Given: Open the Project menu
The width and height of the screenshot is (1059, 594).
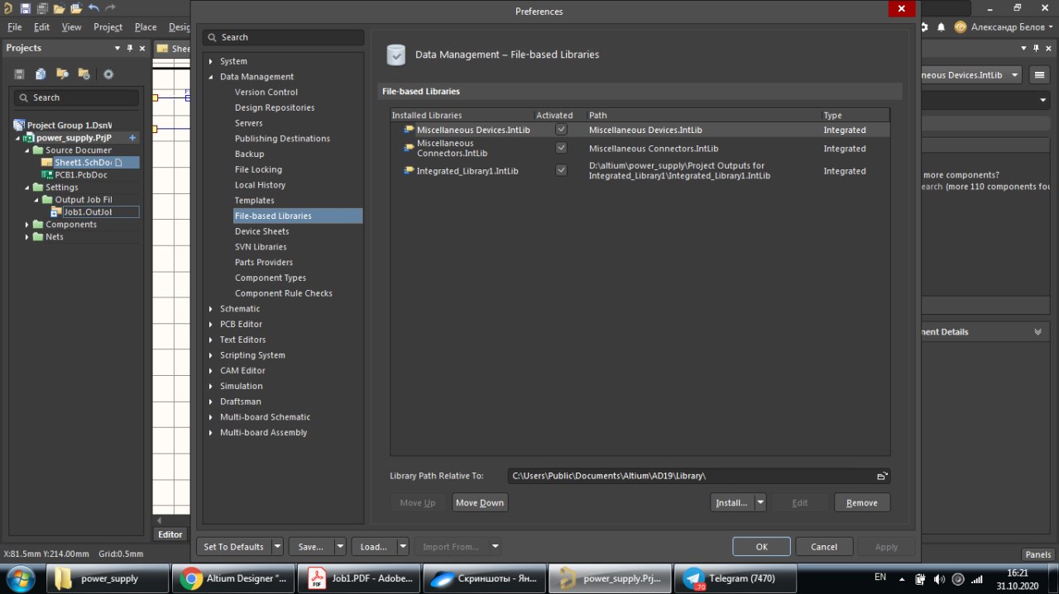Looking at the screenshot, I should pyautogui.click(x=108, y=27).
